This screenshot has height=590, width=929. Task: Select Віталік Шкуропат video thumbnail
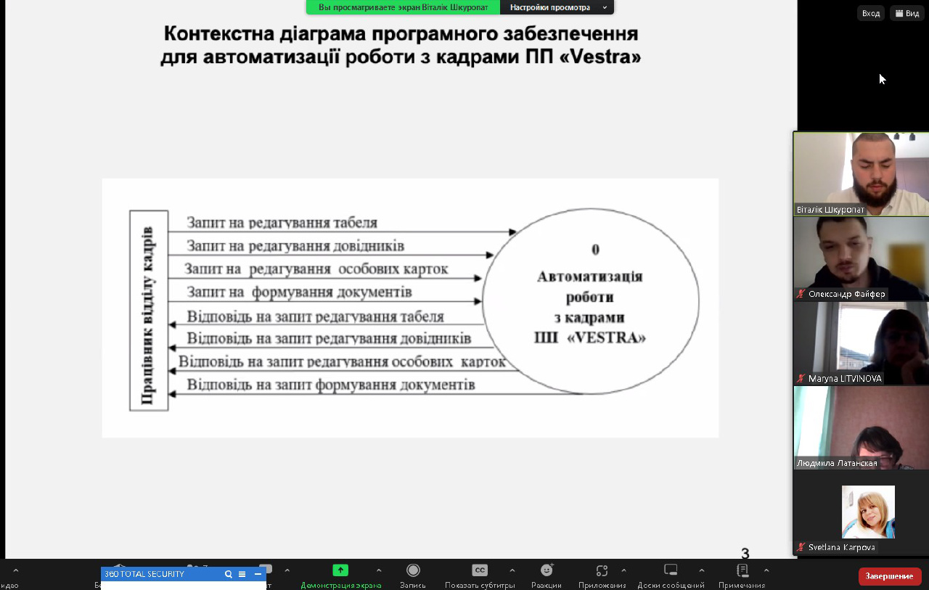point(861,174)
